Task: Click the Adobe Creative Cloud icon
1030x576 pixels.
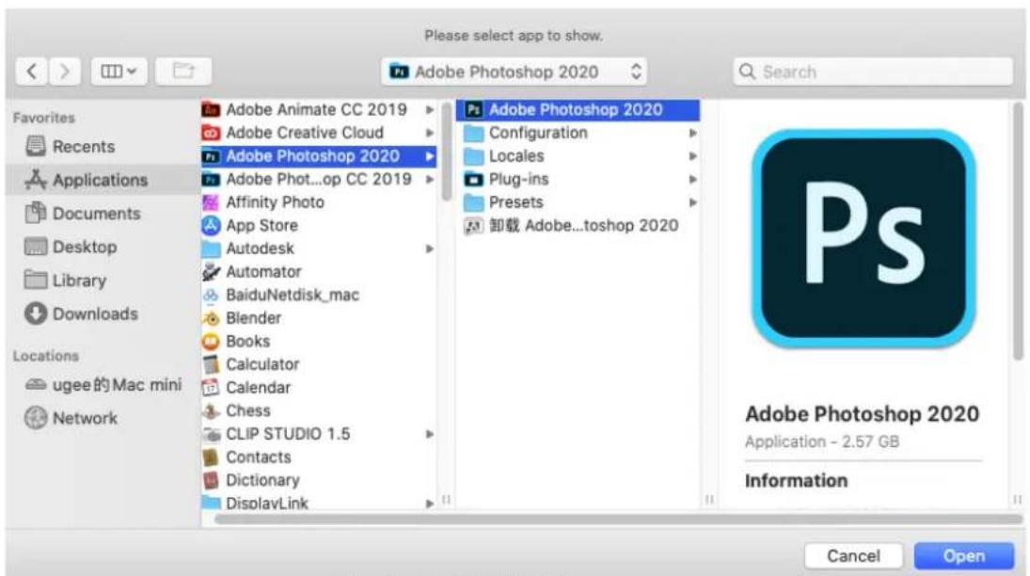Action: click(211, 133)
